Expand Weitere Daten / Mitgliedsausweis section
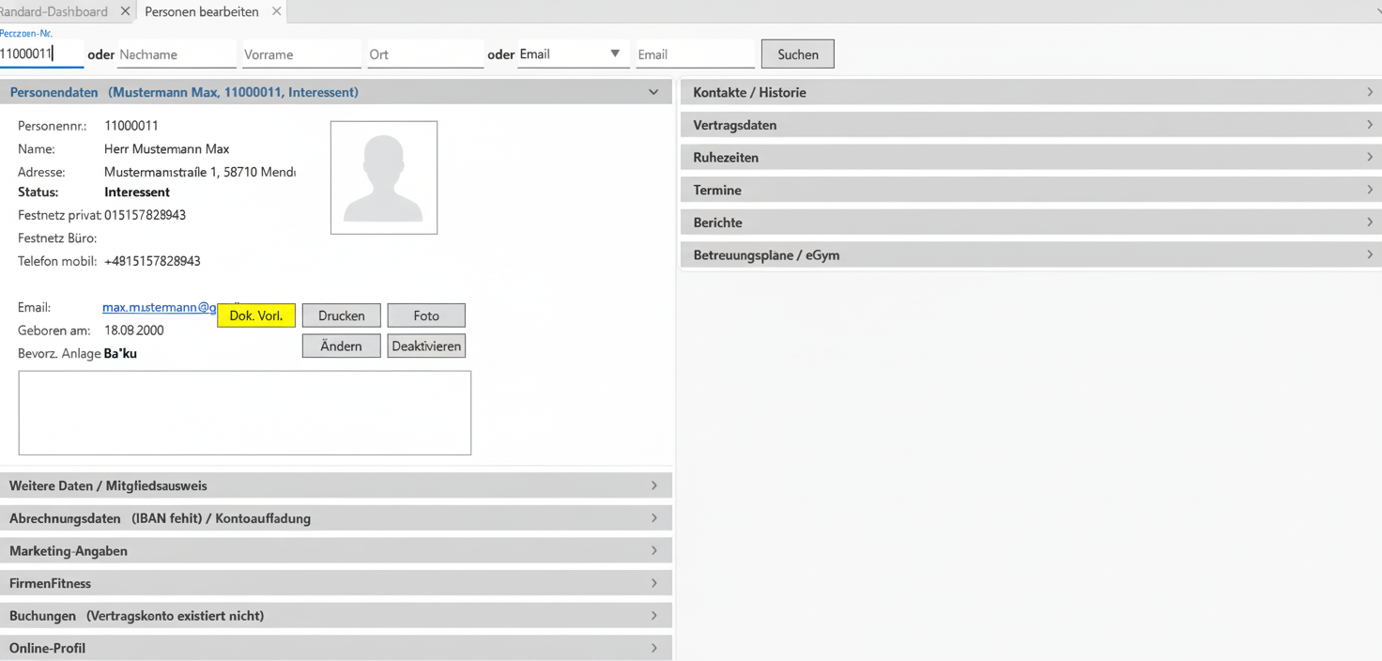This screenshot has height=661, width=1382. 335,485
